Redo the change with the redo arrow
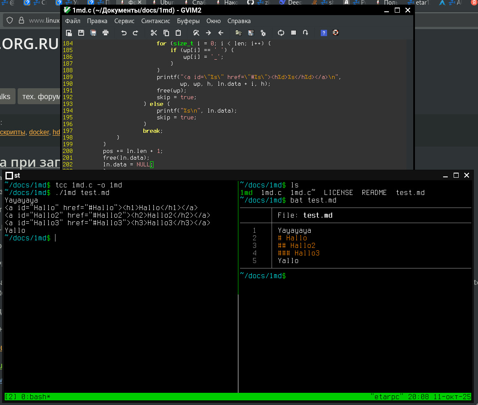 coord(135,33)
